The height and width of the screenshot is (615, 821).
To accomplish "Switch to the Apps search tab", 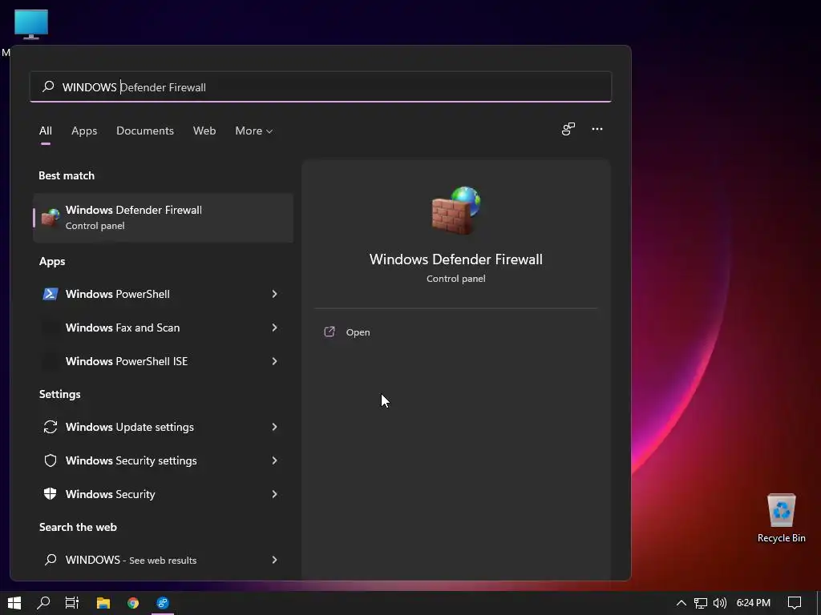I will pyautogui.click(x=84, y=131).
